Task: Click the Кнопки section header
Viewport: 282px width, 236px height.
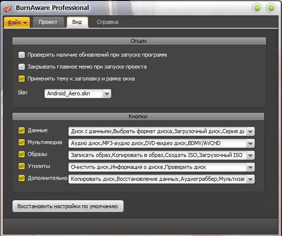Action: [138, 116]
